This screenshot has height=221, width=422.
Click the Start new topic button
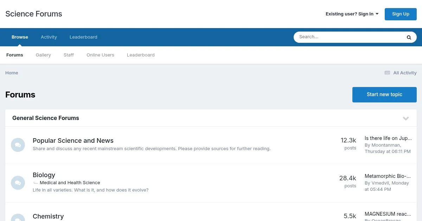point(384,95)
